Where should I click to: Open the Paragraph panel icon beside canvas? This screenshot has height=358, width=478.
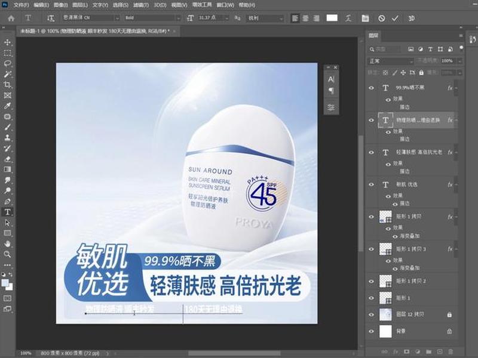[x=331, y=91]
